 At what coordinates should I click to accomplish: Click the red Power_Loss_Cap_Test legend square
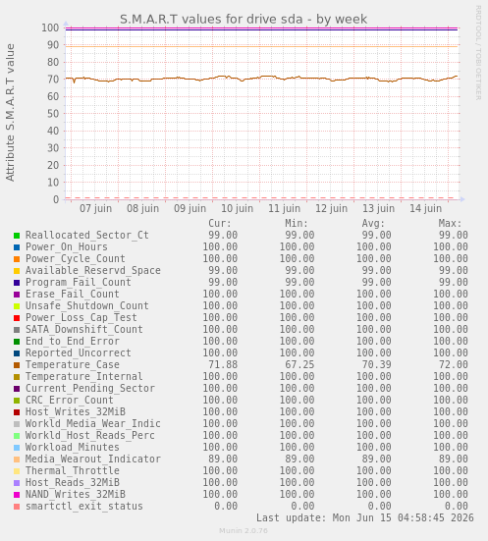[x=17, y=318]
